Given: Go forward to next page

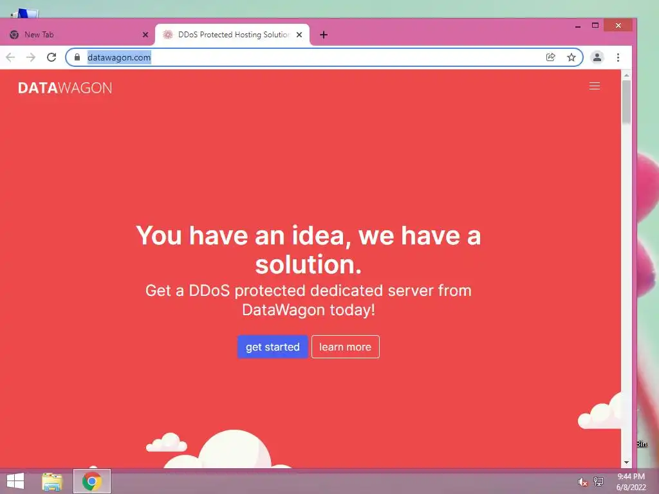Looking at the screenshot, I should pyautogui.click(x=31, y=57).
